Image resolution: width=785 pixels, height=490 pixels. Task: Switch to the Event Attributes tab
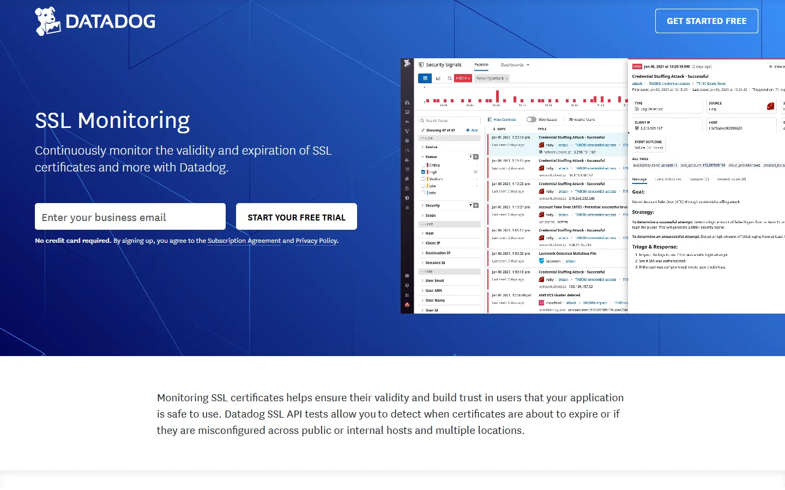click(668, 179)
